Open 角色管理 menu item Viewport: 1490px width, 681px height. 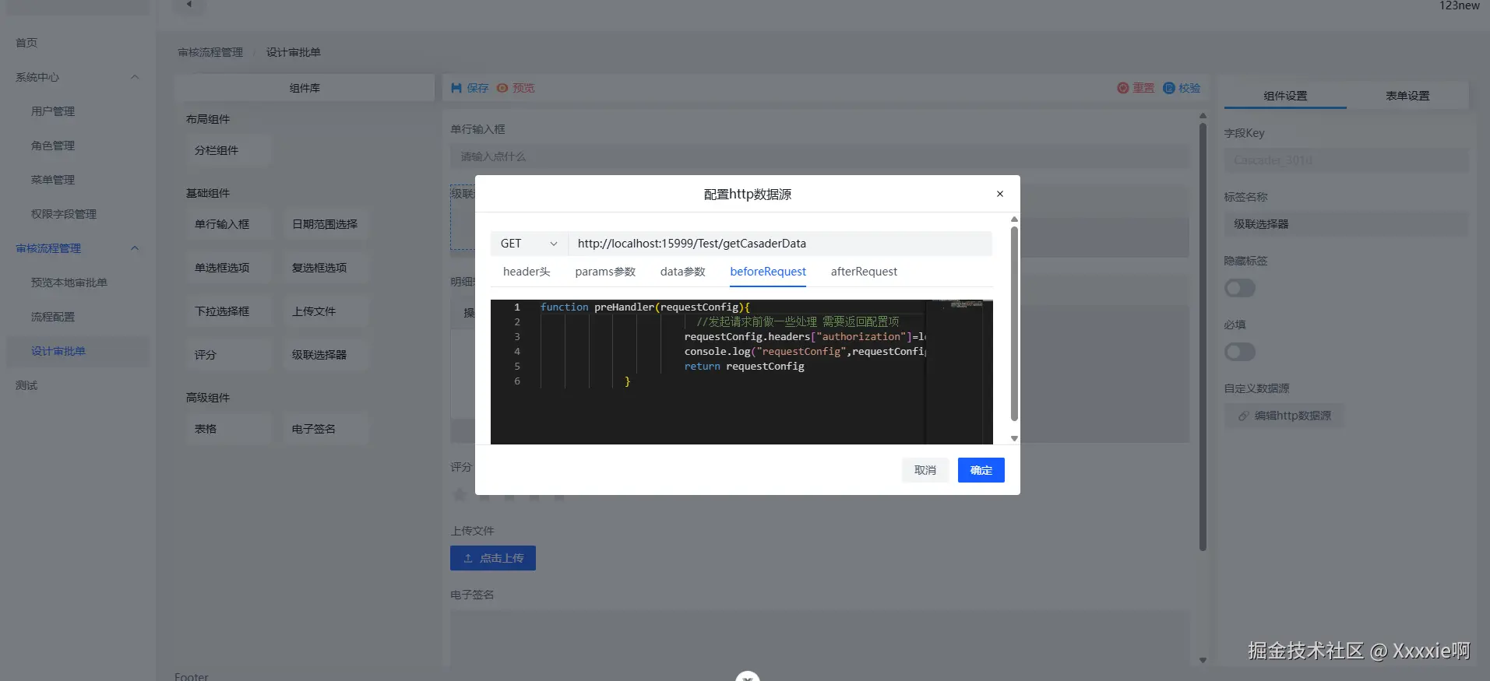point(53,146)
